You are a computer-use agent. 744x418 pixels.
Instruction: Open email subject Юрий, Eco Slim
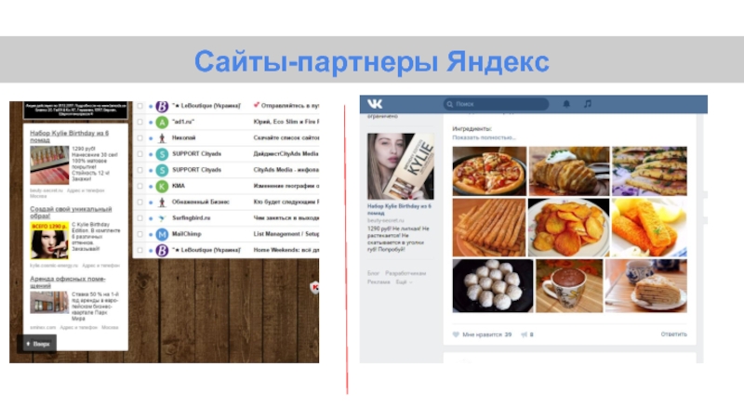pyautogui.click(x=286, y=122)
